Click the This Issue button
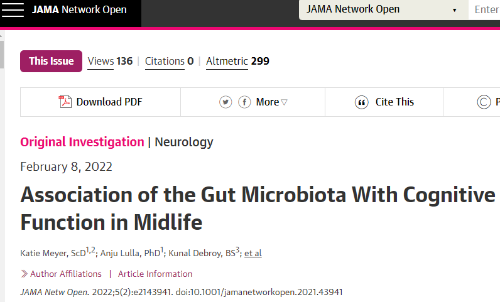The image size is (500, 302). (x=51, y=61)
